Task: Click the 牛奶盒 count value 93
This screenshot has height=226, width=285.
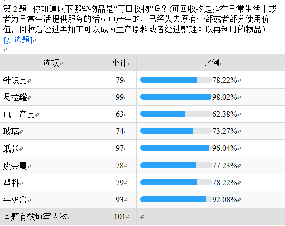Action: [120, 199]
